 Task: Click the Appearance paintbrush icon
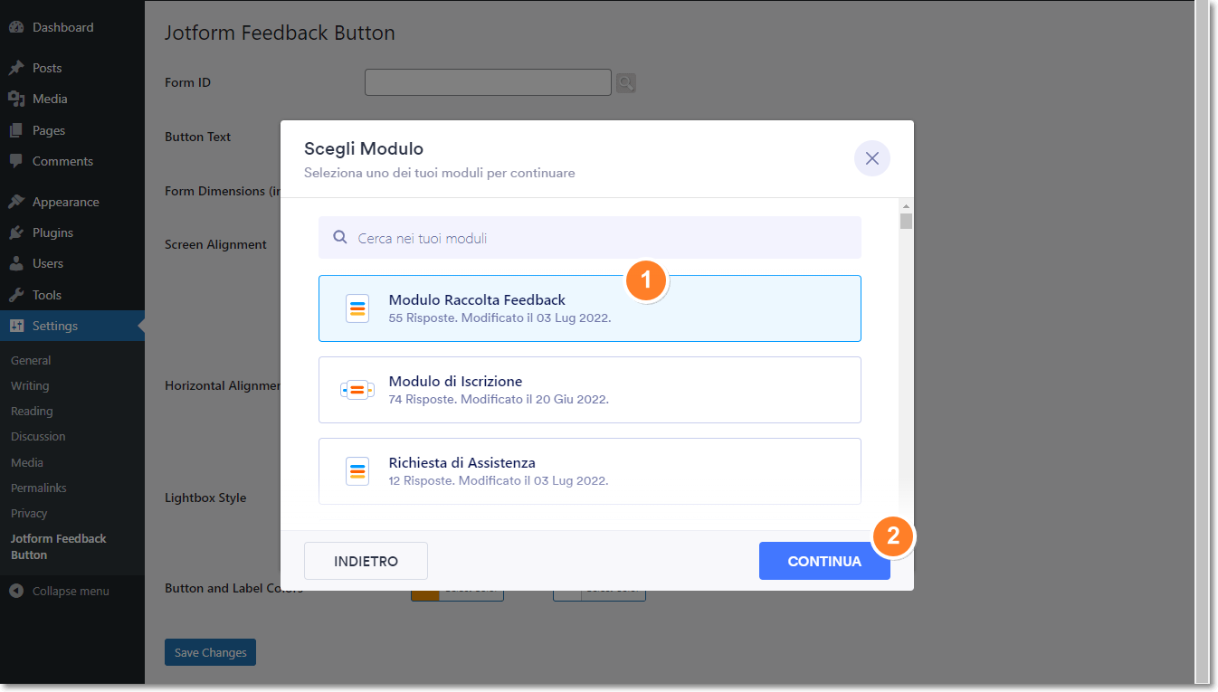click(16, 202)
